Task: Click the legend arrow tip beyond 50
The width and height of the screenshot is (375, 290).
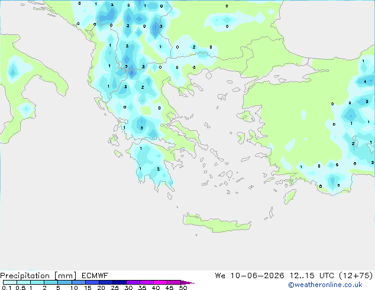Action: 187,282
